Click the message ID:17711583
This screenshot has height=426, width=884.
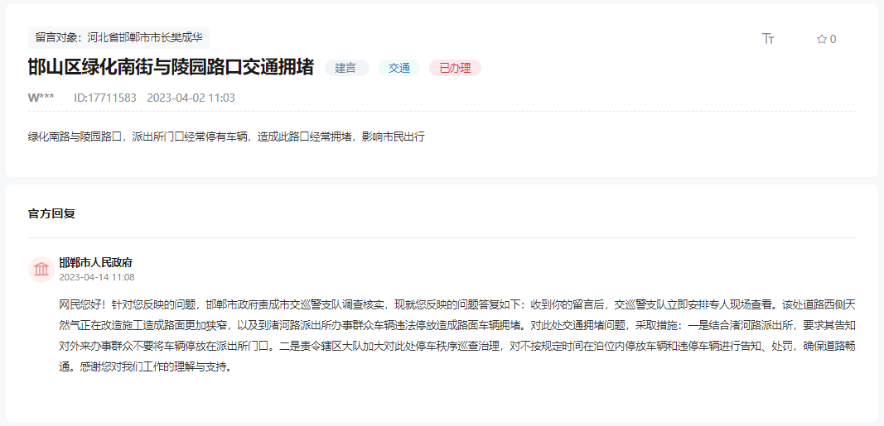[105, 98]
